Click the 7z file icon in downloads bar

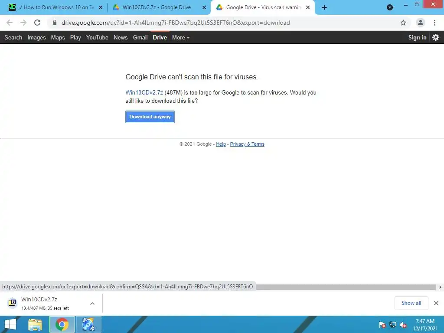coord(12,303)
